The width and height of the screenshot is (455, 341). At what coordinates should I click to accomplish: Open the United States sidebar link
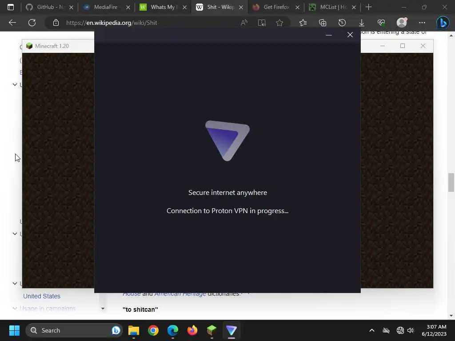pos(42,296)
